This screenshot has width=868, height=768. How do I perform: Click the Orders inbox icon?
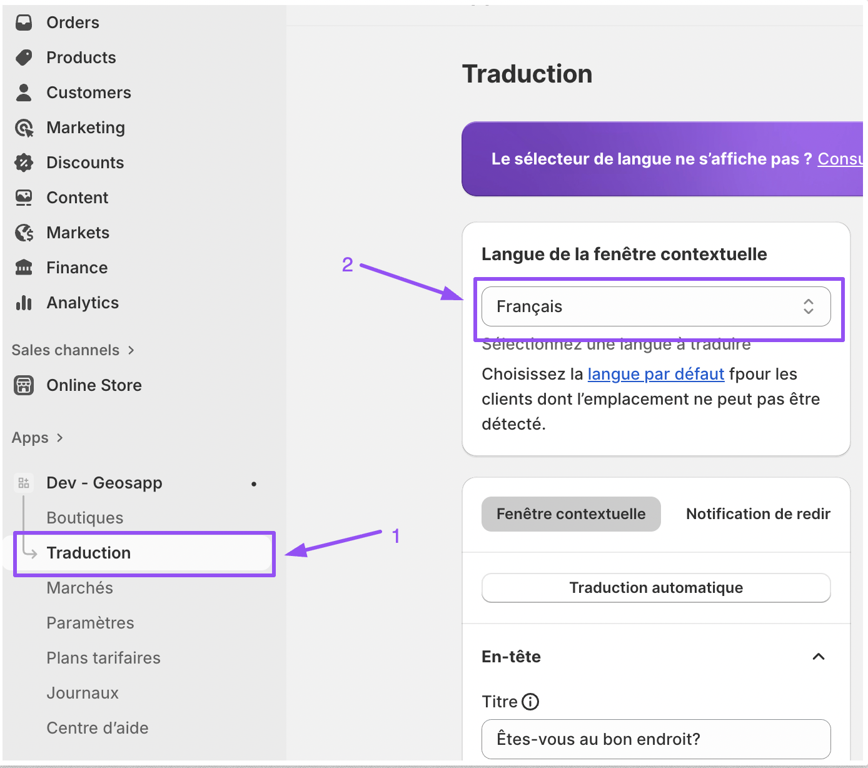click(x=24, y=23)
